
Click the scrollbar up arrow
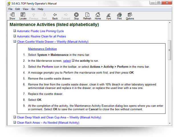click(170, 23)
